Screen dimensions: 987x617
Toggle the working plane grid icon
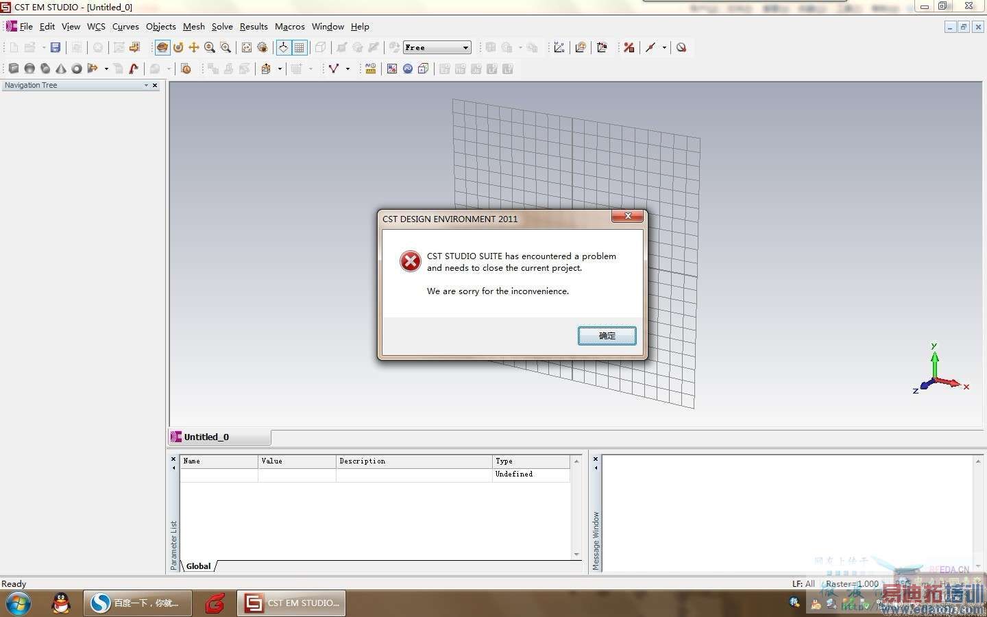[300, 47]
